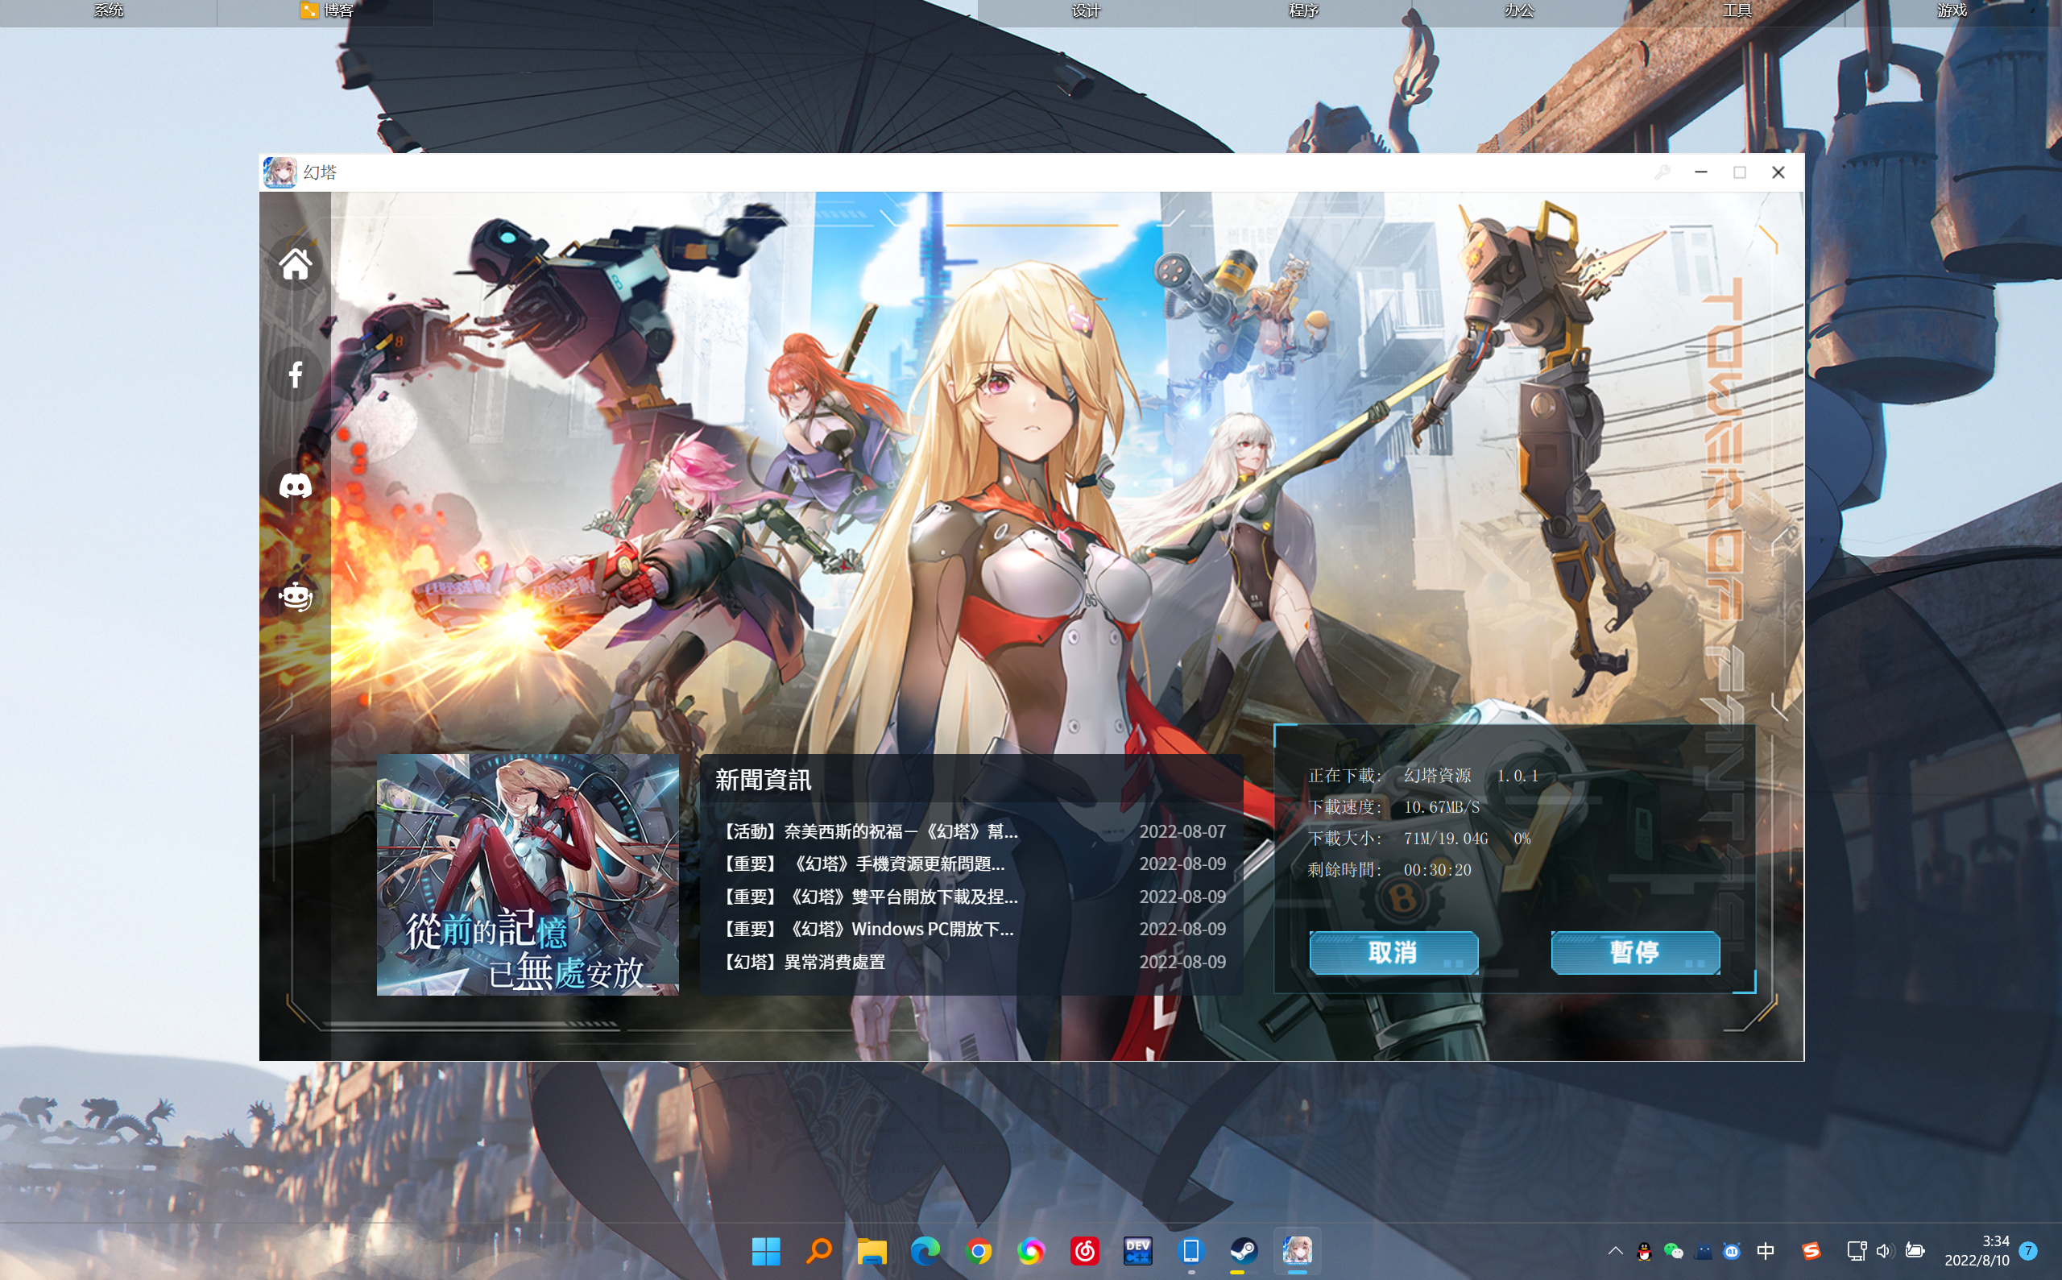
Task: Open WeChat tray icon
Action: (1674, 1251)
